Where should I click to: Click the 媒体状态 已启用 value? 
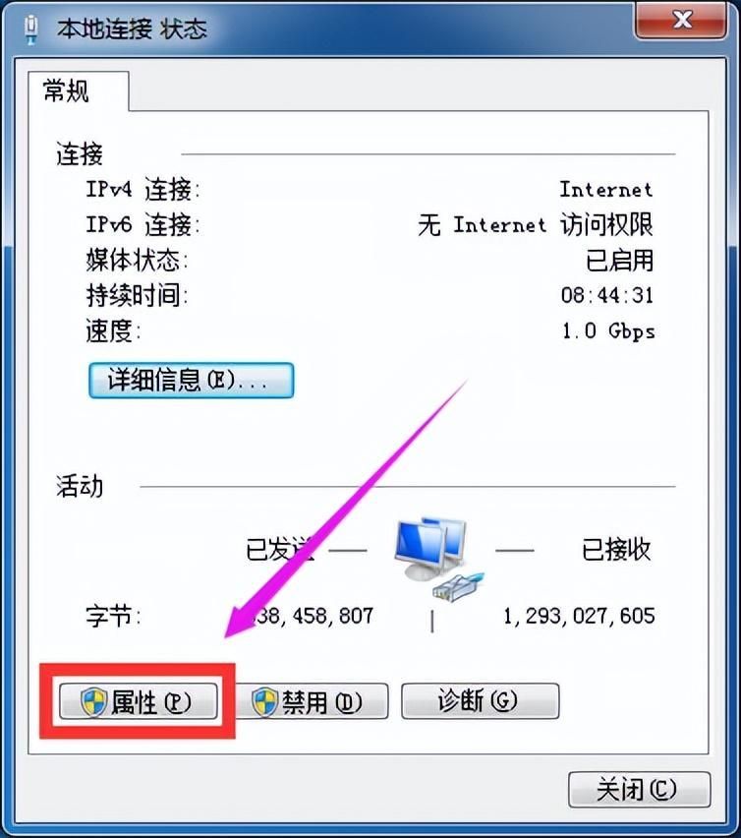coord(620,261)
